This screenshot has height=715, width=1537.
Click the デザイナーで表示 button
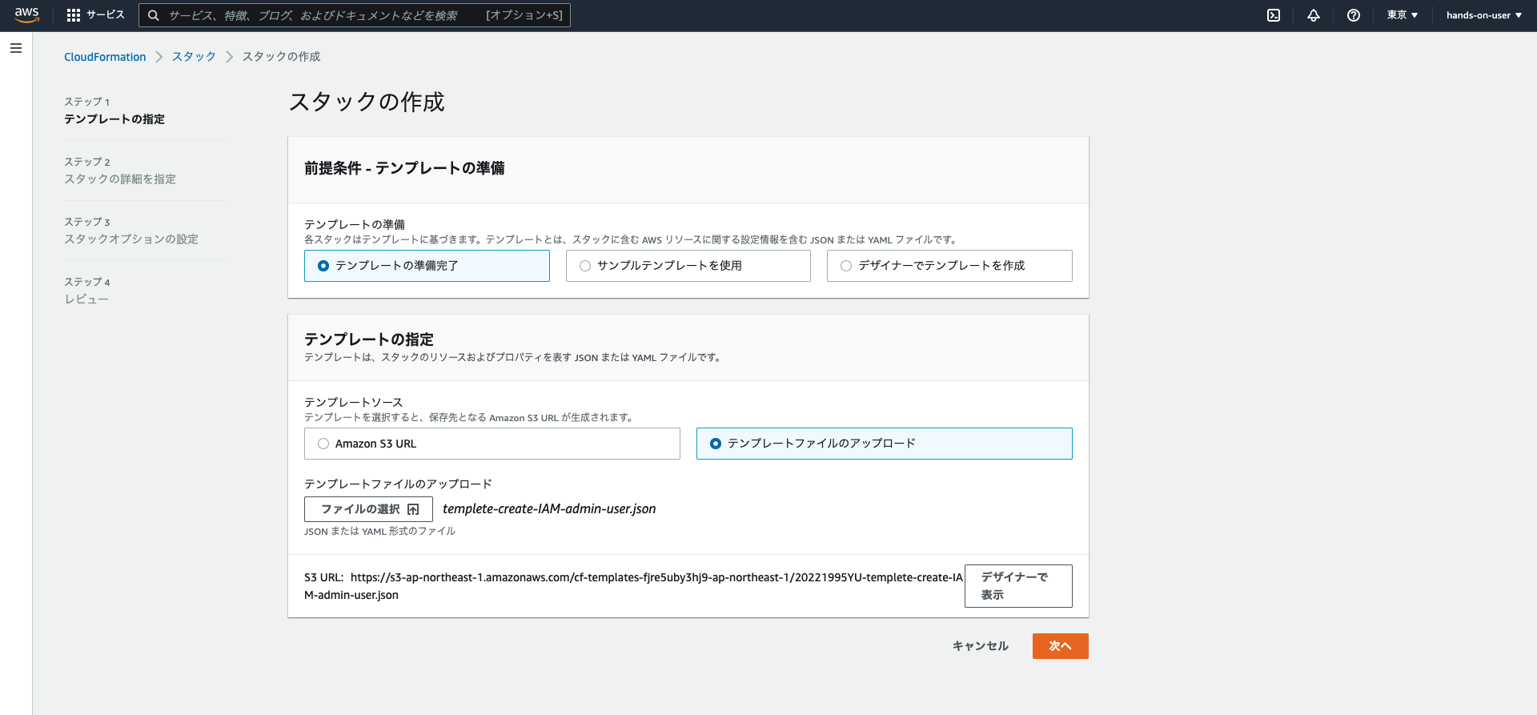pos(1018,586)
